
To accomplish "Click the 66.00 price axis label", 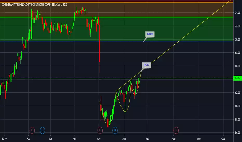I will [238, 66].
